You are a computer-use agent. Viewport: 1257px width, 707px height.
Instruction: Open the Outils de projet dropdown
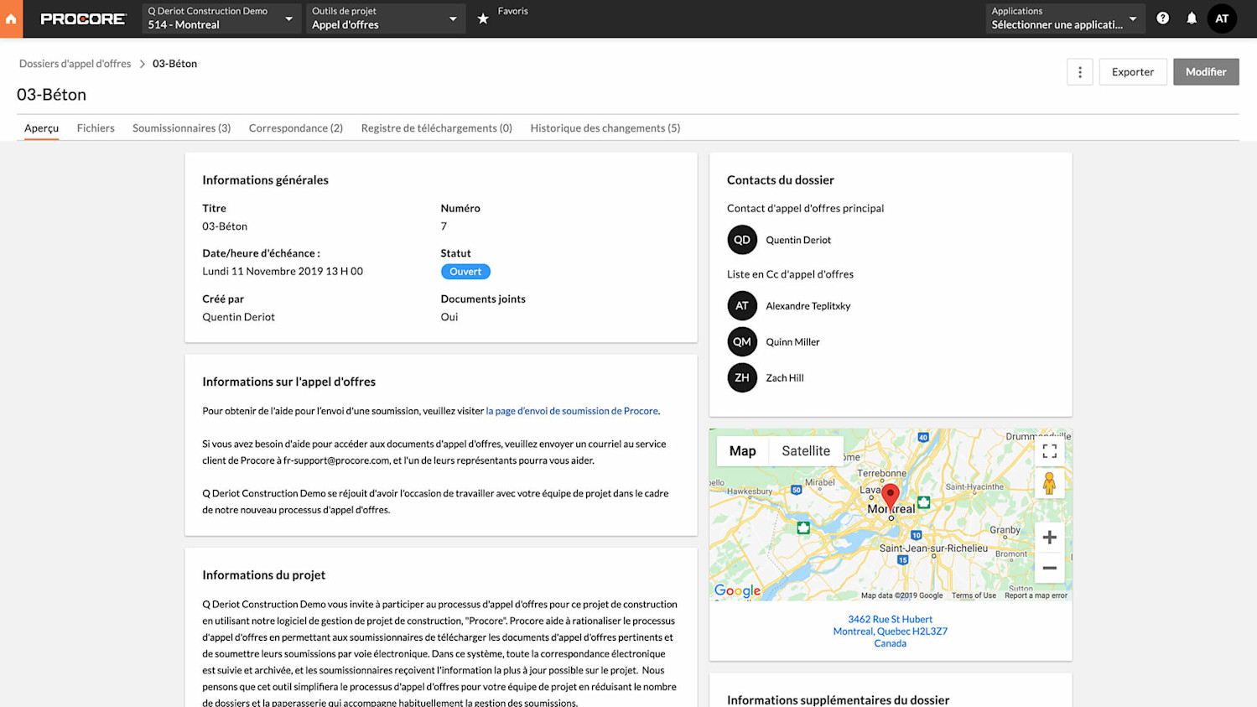(x=385, y=18)
